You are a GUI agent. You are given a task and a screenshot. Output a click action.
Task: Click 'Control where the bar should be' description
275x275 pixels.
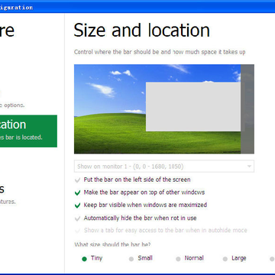(x=160, y=52)
